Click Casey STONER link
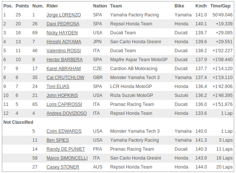The height and width of the screenshot is (173, 236). pos(63,167)
